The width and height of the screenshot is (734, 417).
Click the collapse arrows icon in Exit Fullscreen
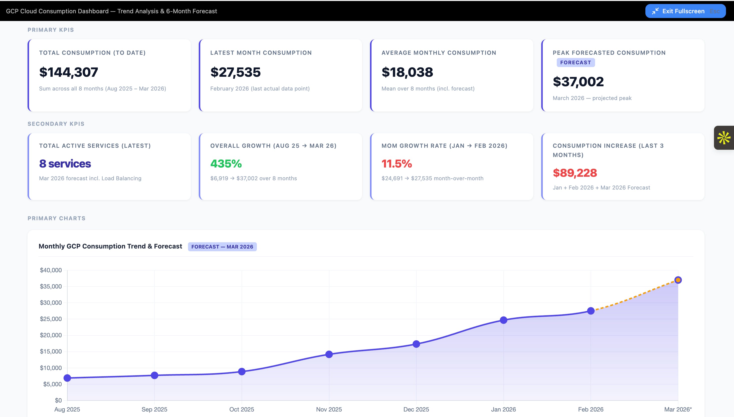pyautogui.click(x=655, y=11)
